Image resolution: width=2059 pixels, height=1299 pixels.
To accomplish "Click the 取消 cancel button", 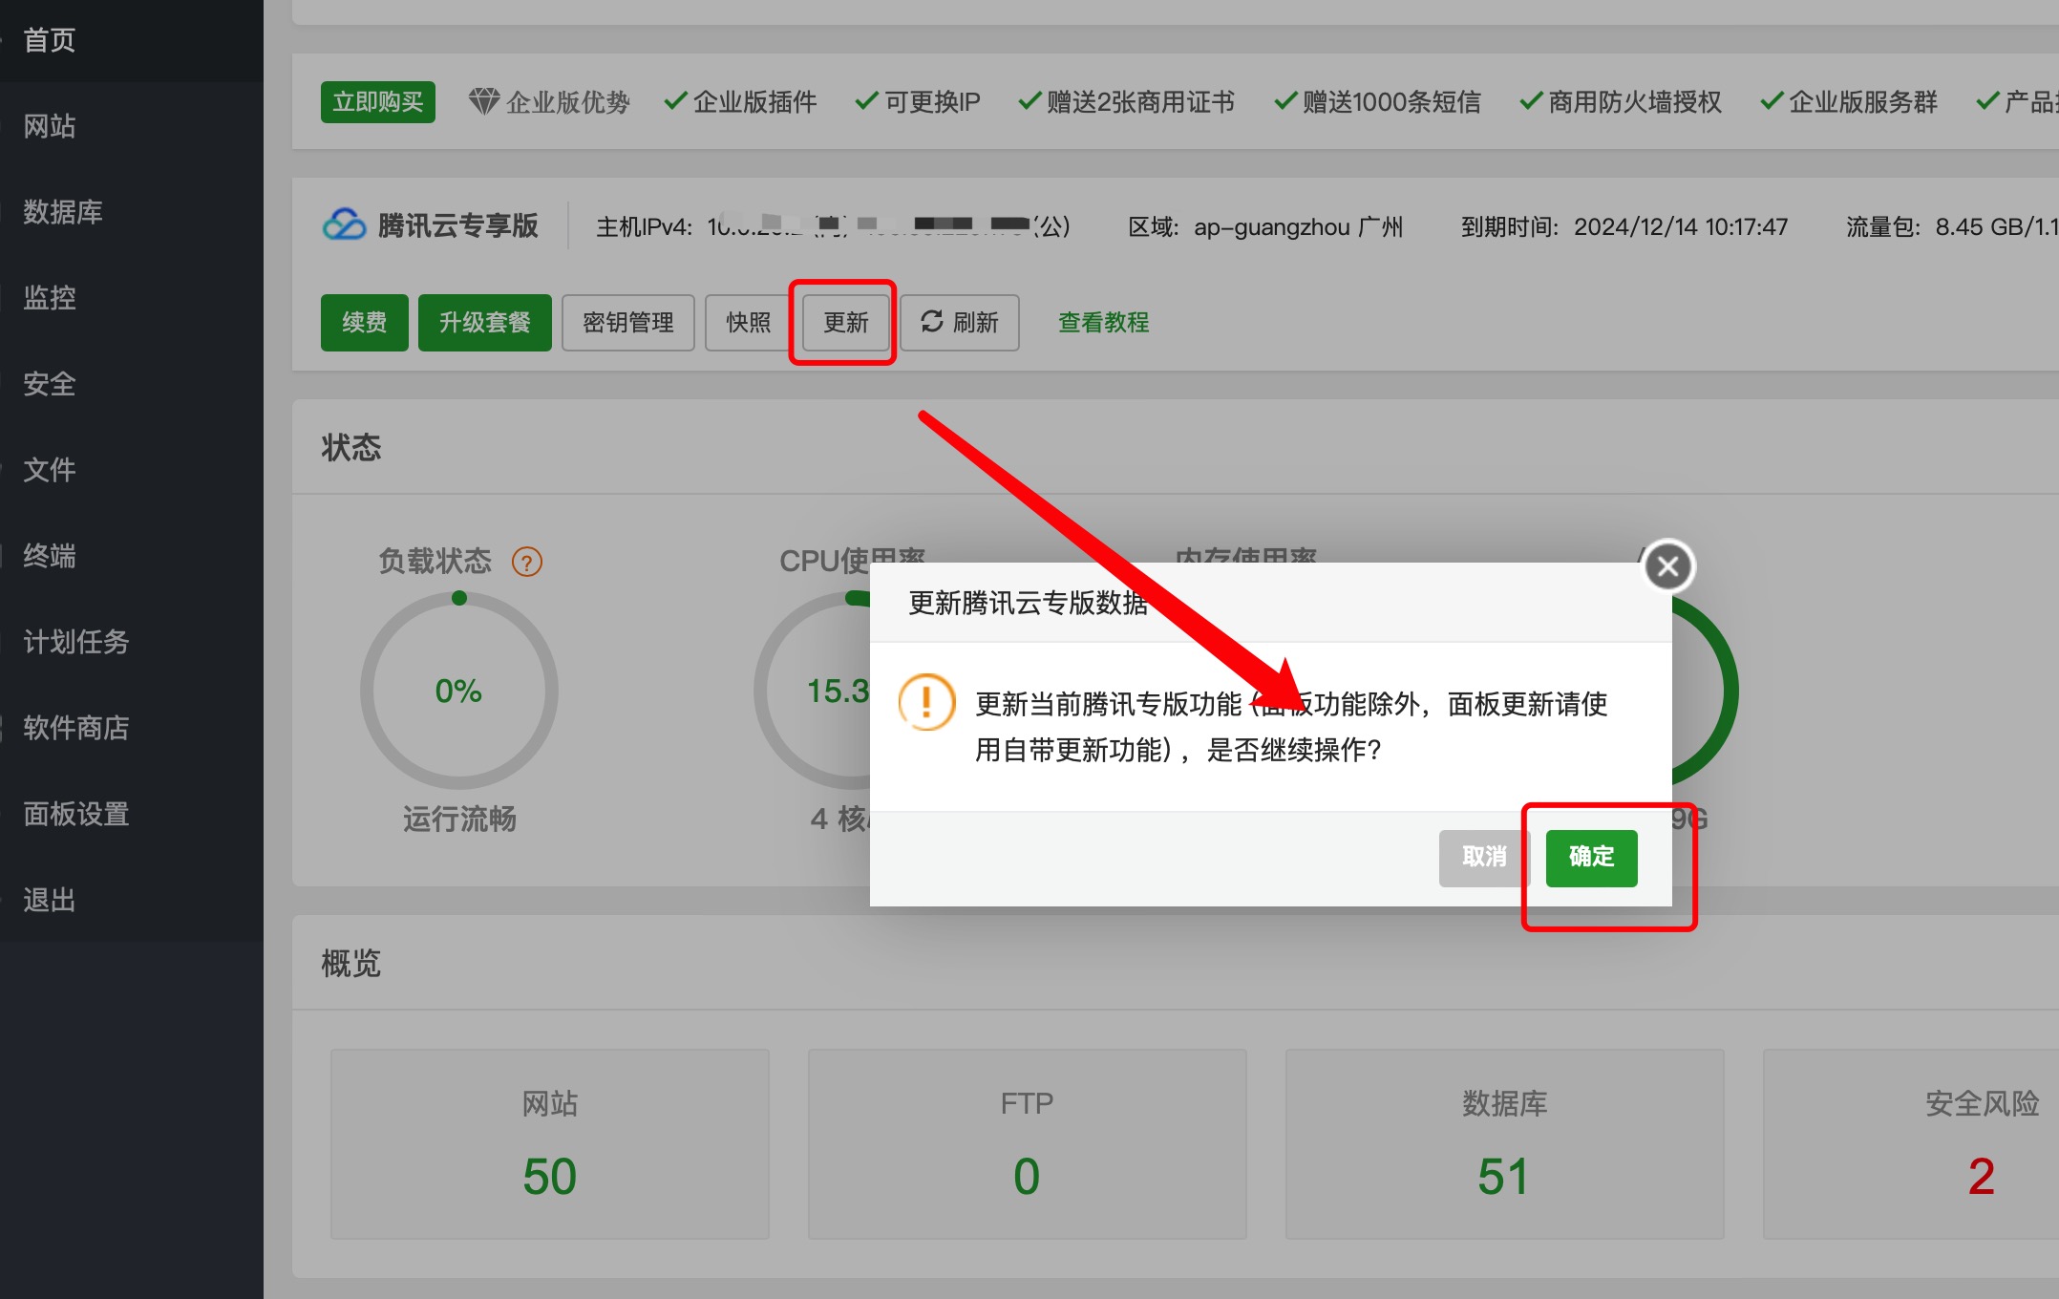I will tap(1484, 857).
